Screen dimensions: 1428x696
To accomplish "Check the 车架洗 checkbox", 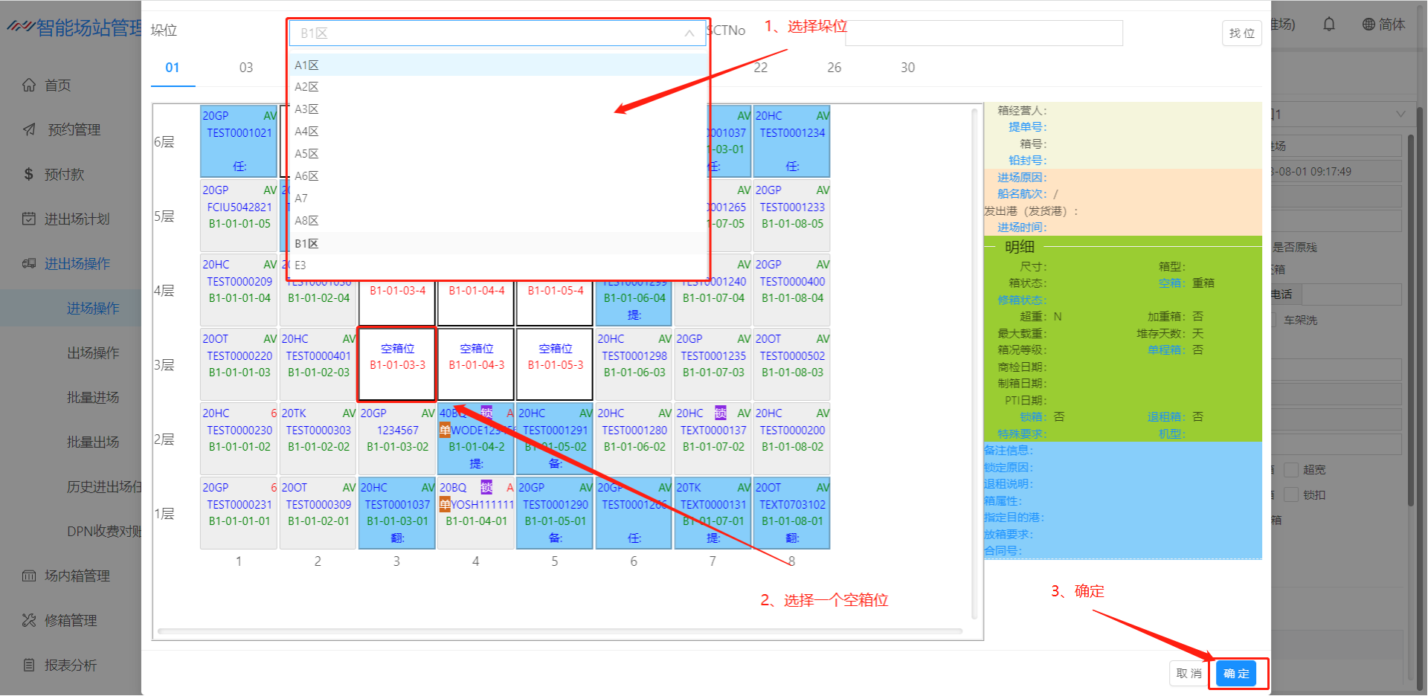I will [x=1272, y=320].
